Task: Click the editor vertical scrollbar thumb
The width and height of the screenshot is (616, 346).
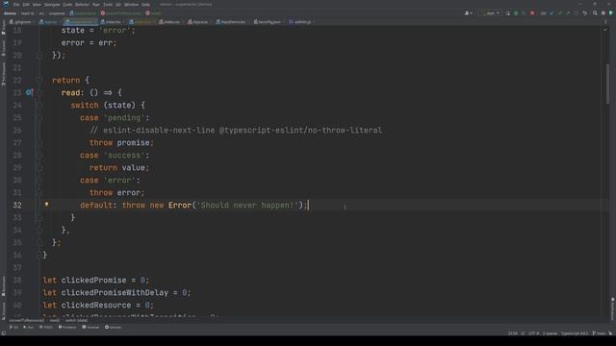Action: click(x=607, y=84)
